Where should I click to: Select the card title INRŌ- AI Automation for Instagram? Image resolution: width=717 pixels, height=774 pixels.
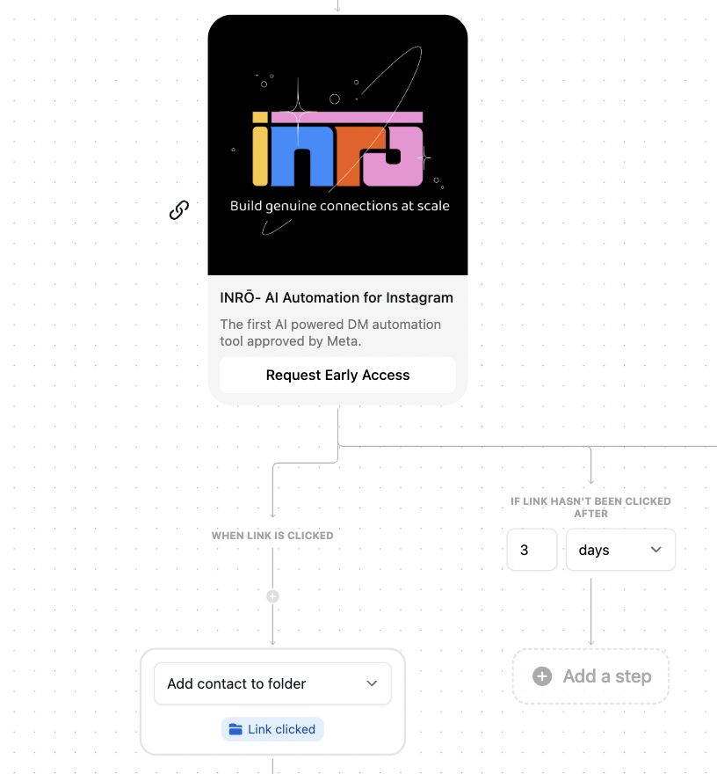tap(337, 297)
